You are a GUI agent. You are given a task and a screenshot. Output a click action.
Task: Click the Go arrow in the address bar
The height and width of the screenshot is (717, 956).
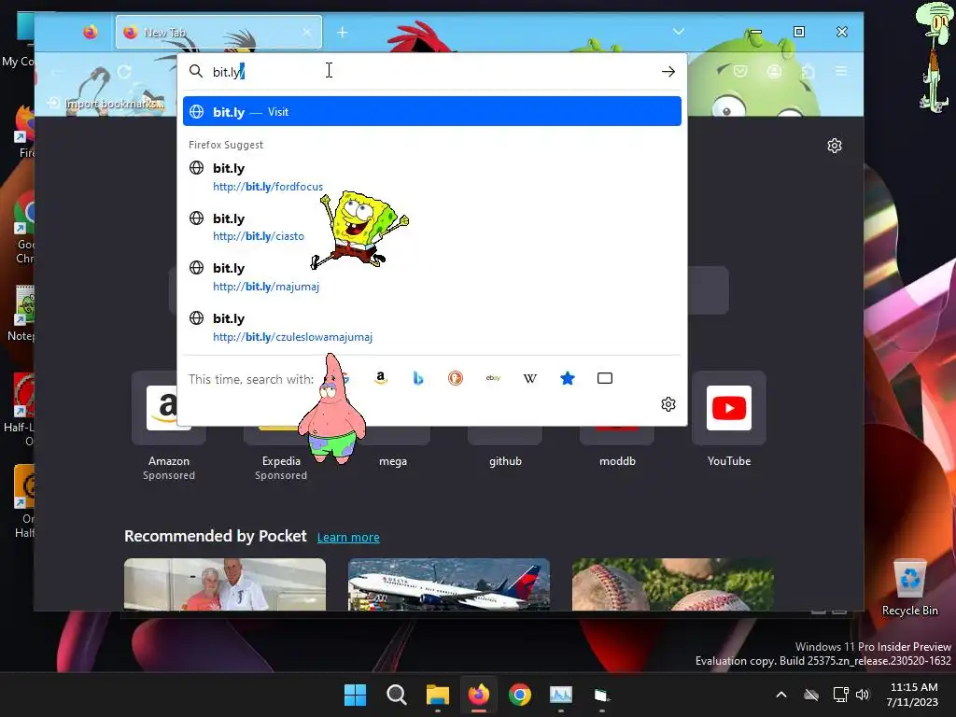point(668,72)
